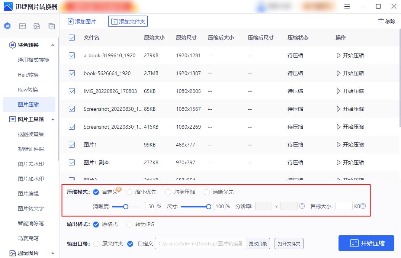Click the output directory path field

click(x=201, y=244)
